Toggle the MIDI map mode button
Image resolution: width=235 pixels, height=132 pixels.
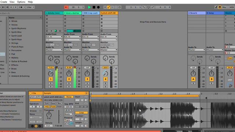(x=232, y=7)
